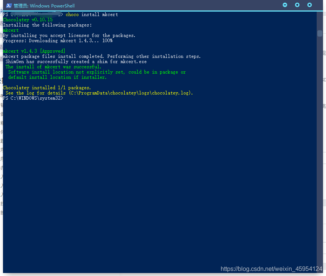This screenshot has width=326, height=276.
Task: Select the "Chocolatey v0.10.15" version line
Action: point(28,20)
